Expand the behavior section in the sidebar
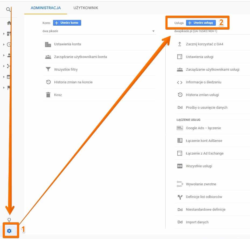Screen dimensions: 250x239 point(4,77)
